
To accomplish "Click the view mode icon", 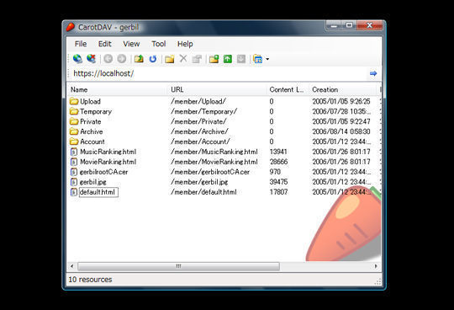I will (x=257, y=59).
